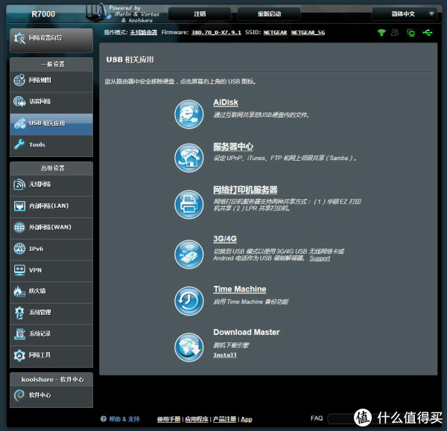Click the 防火墙 firewall flame icon

pos(19,291)
